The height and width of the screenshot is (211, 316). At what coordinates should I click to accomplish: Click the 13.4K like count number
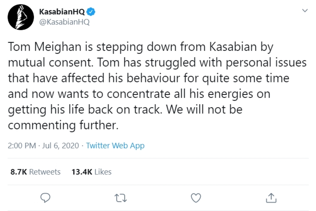(82, 172)
